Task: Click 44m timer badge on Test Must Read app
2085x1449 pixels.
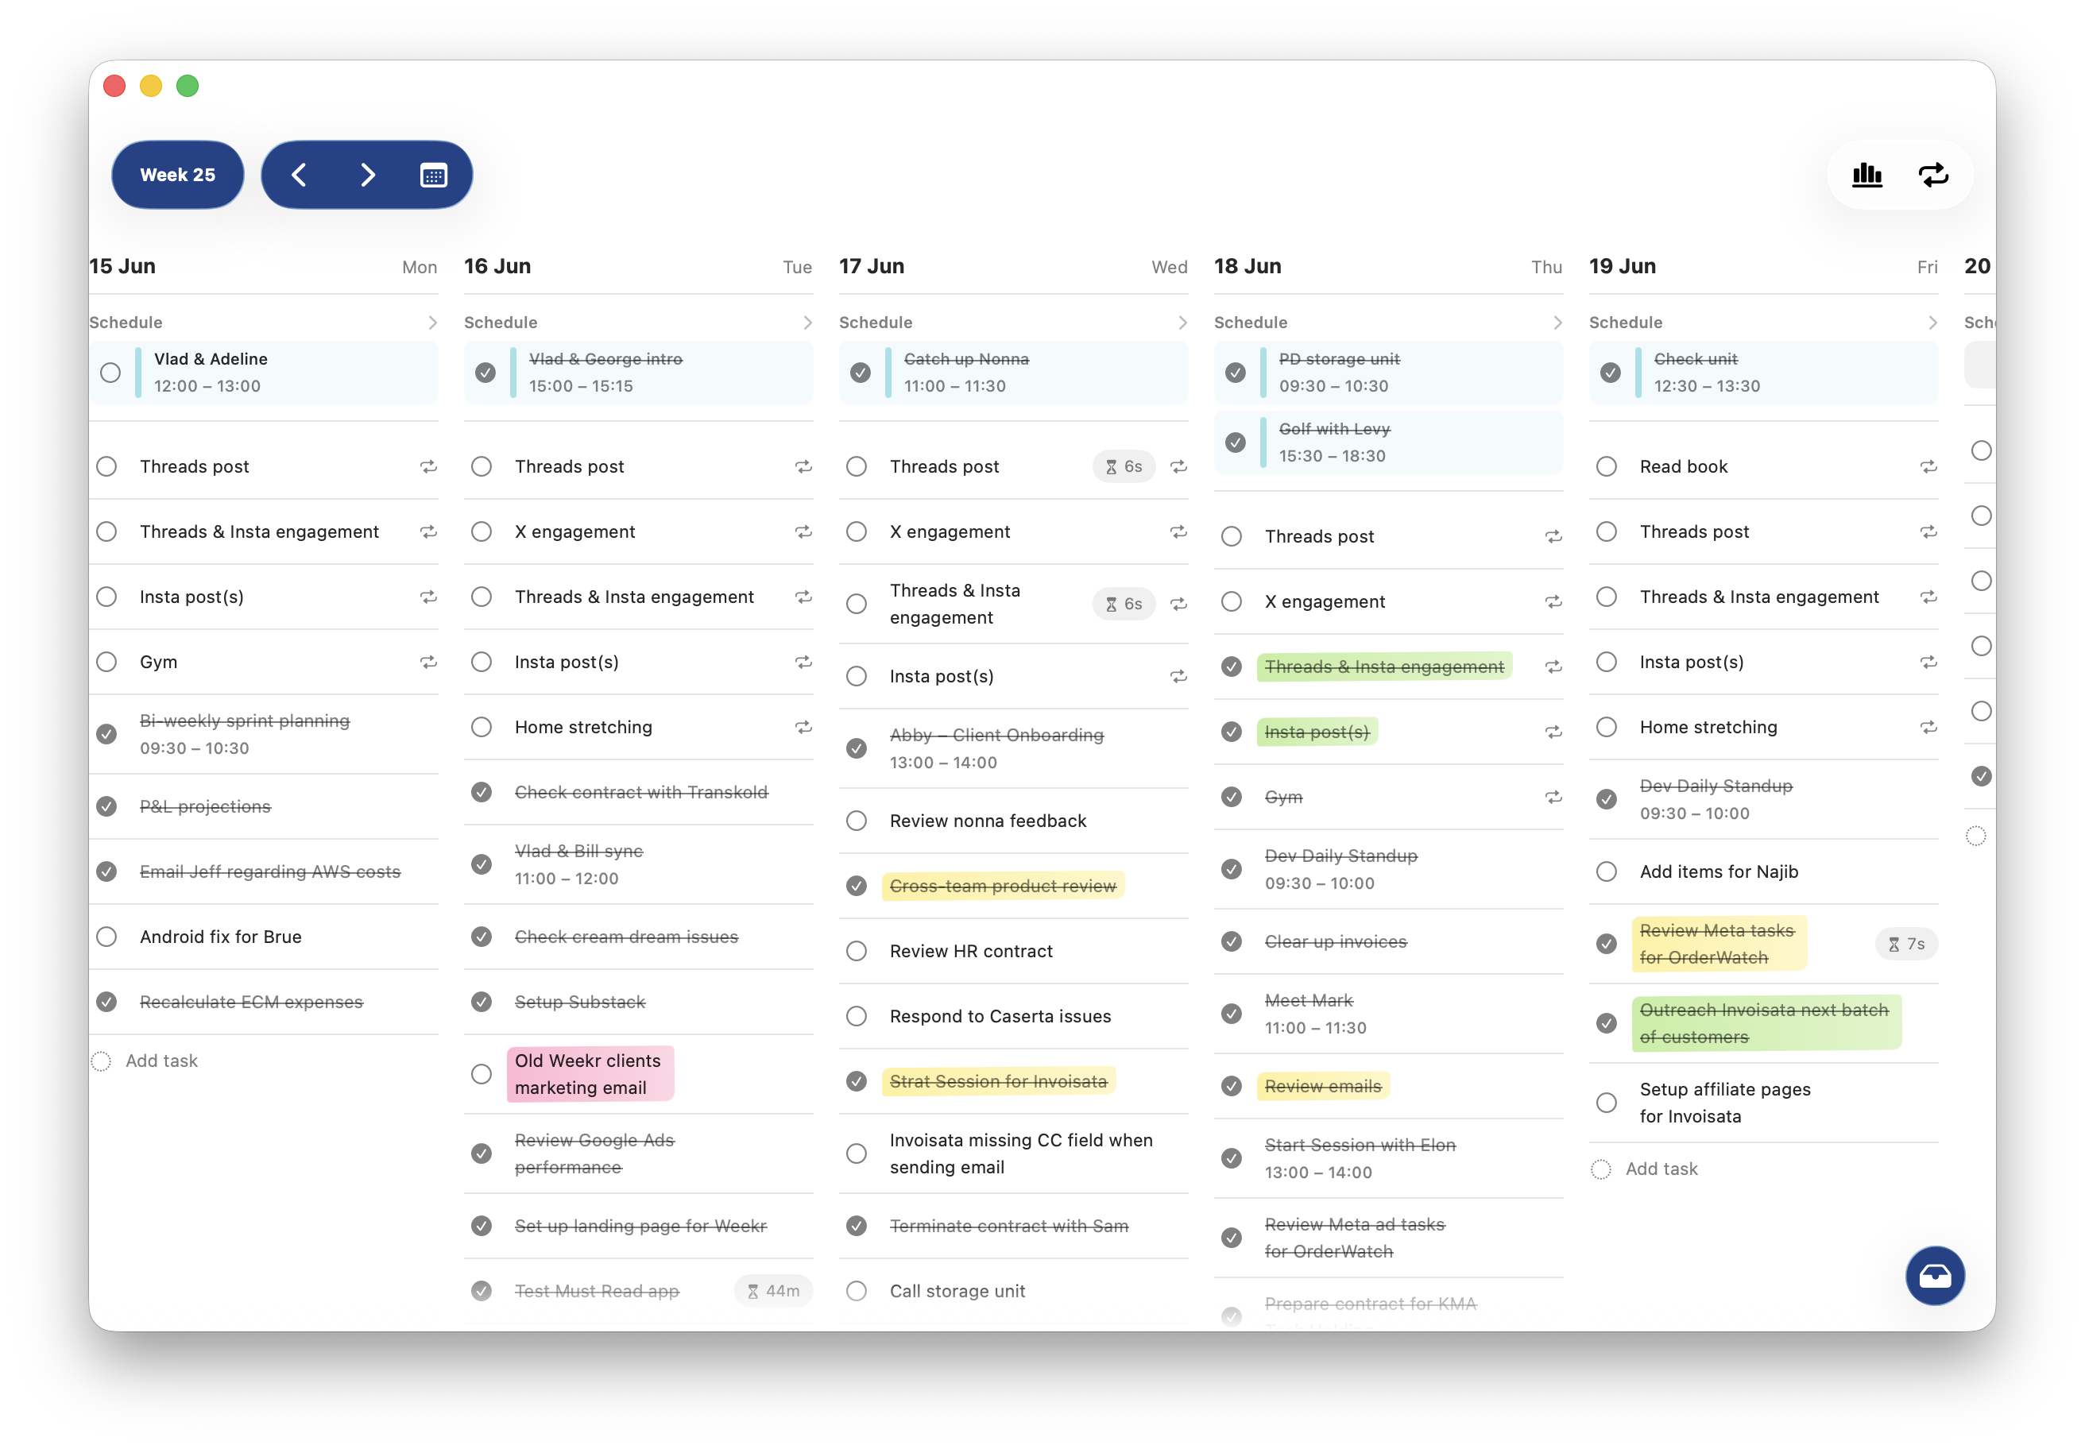Action: (x=773, y=1291)
